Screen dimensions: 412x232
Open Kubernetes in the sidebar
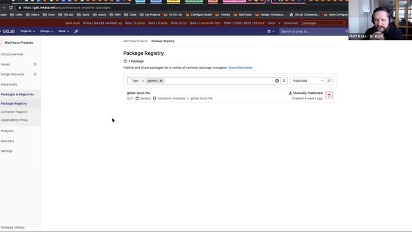pyautogui.click(x=8, y=84)
